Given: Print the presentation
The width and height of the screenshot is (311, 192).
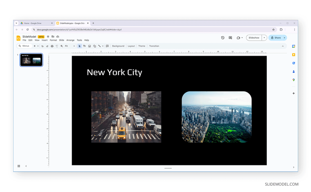Looking at the screenshot, I should [x=52, y=46].
